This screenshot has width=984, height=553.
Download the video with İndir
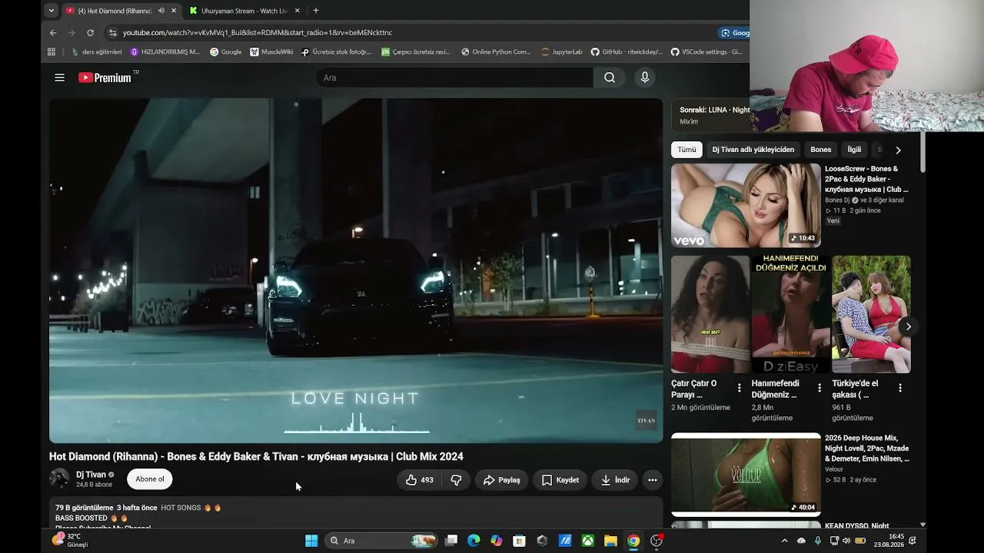click(615, 480)
